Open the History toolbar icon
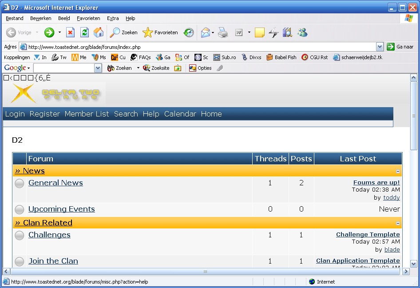Viewport: 420px width, 288px height. (x=189, y=32)
